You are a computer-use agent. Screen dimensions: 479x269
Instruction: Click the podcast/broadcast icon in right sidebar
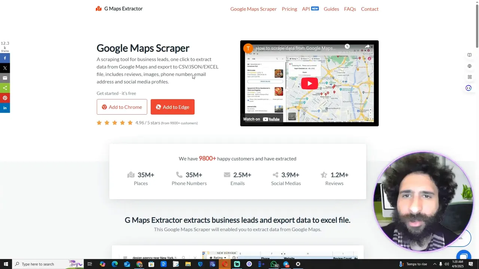click(x=469, y=66)
